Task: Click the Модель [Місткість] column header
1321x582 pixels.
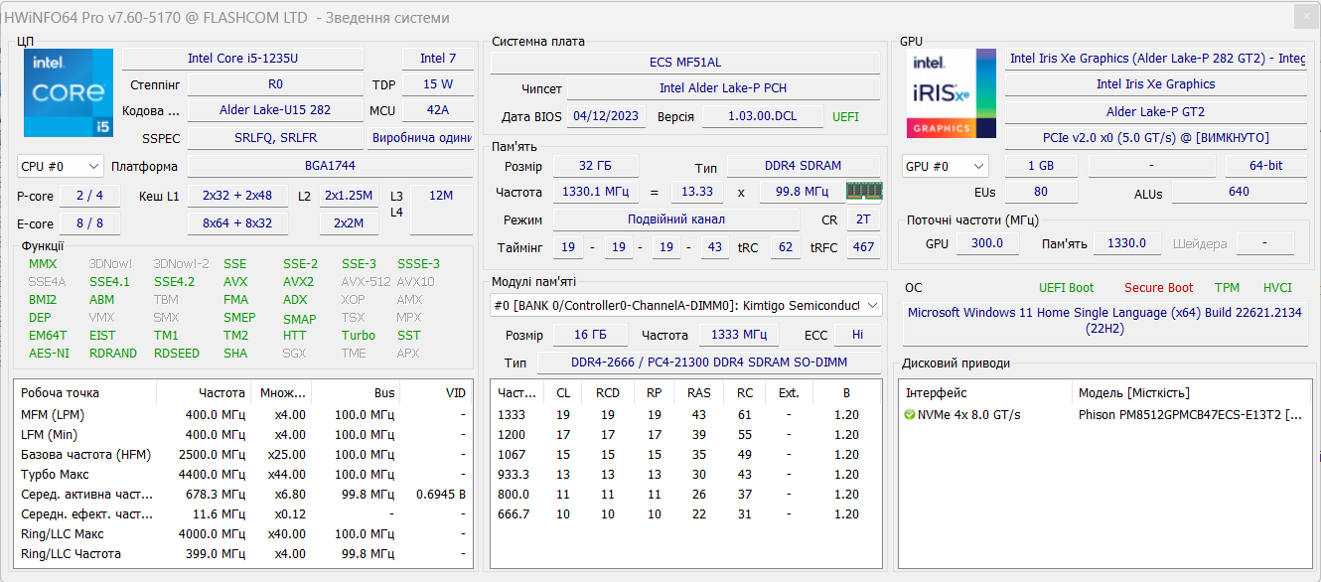Action: [1133, 392]
